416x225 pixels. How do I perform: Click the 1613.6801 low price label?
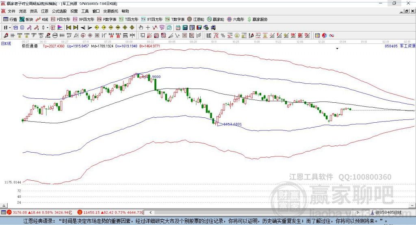pos(233,124)
